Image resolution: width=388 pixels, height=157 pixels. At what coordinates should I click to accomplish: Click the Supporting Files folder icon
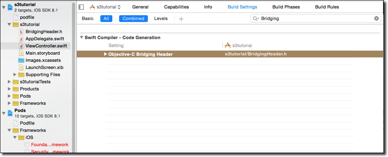[21, 75]
